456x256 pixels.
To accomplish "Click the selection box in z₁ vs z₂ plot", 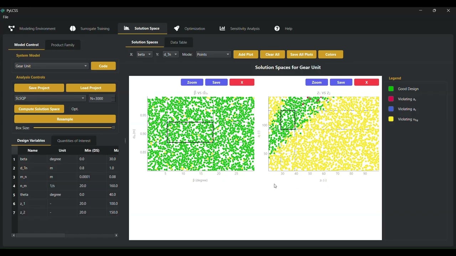I will pyautogui.click(x=288, y=120).
